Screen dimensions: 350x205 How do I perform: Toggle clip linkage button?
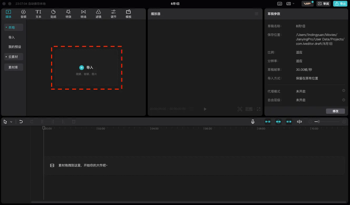(289, 122)
